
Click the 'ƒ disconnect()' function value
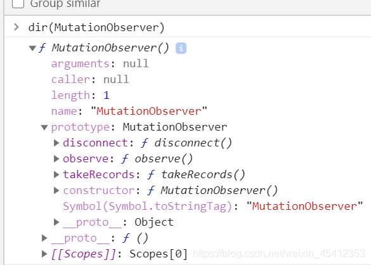pyautogui.click(x=186, y=143)
